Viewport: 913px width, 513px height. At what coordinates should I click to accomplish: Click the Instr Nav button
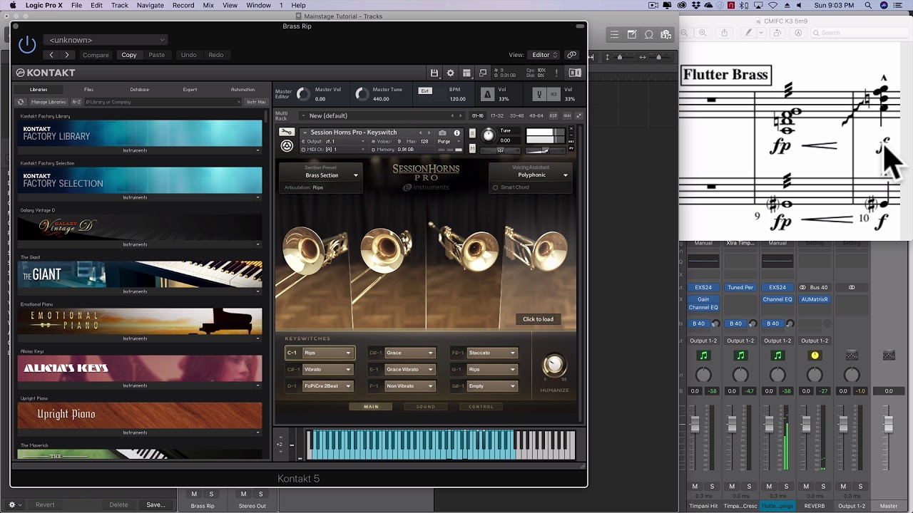coord(256,102)
